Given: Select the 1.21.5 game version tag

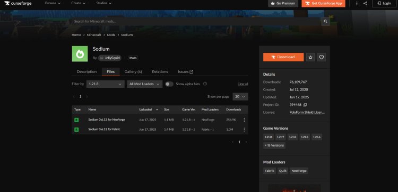Looking at the screenshot, I should 305,137.
